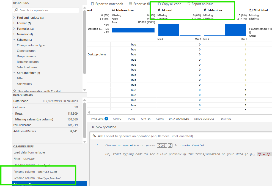Open the JUPYTER panel tab

145,118
